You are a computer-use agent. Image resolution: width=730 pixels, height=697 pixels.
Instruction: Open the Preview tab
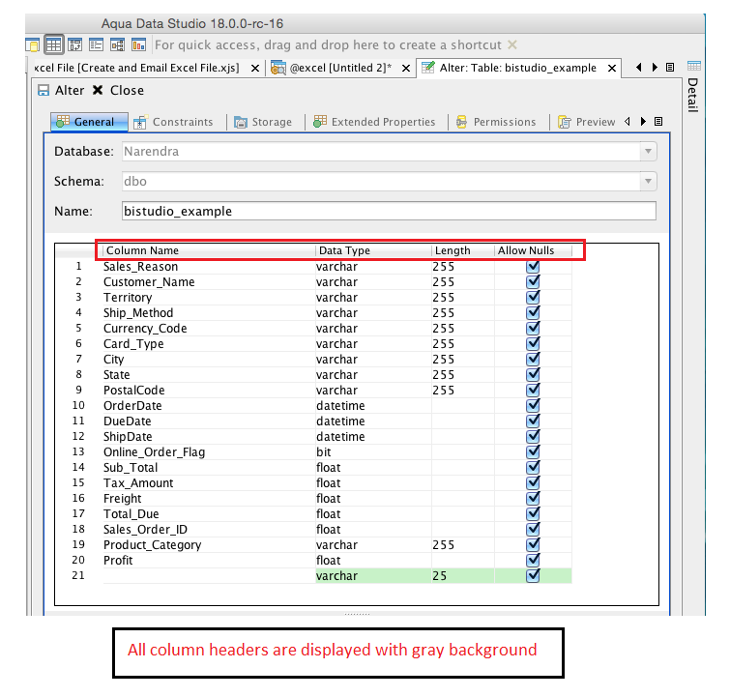coord(587,122)
